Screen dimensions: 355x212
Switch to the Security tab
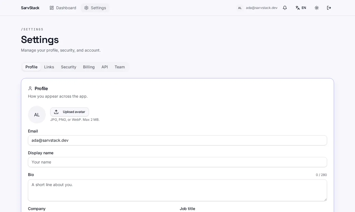point(68,67)
